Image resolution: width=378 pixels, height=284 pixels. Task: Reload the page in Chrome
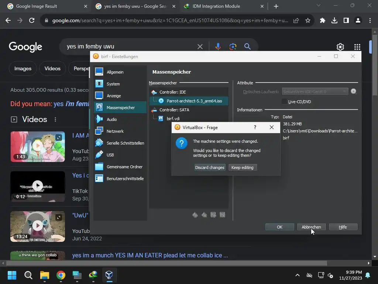(32, 21)
